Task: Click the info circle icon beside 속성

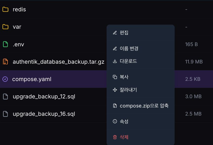Action: (115, 121)
